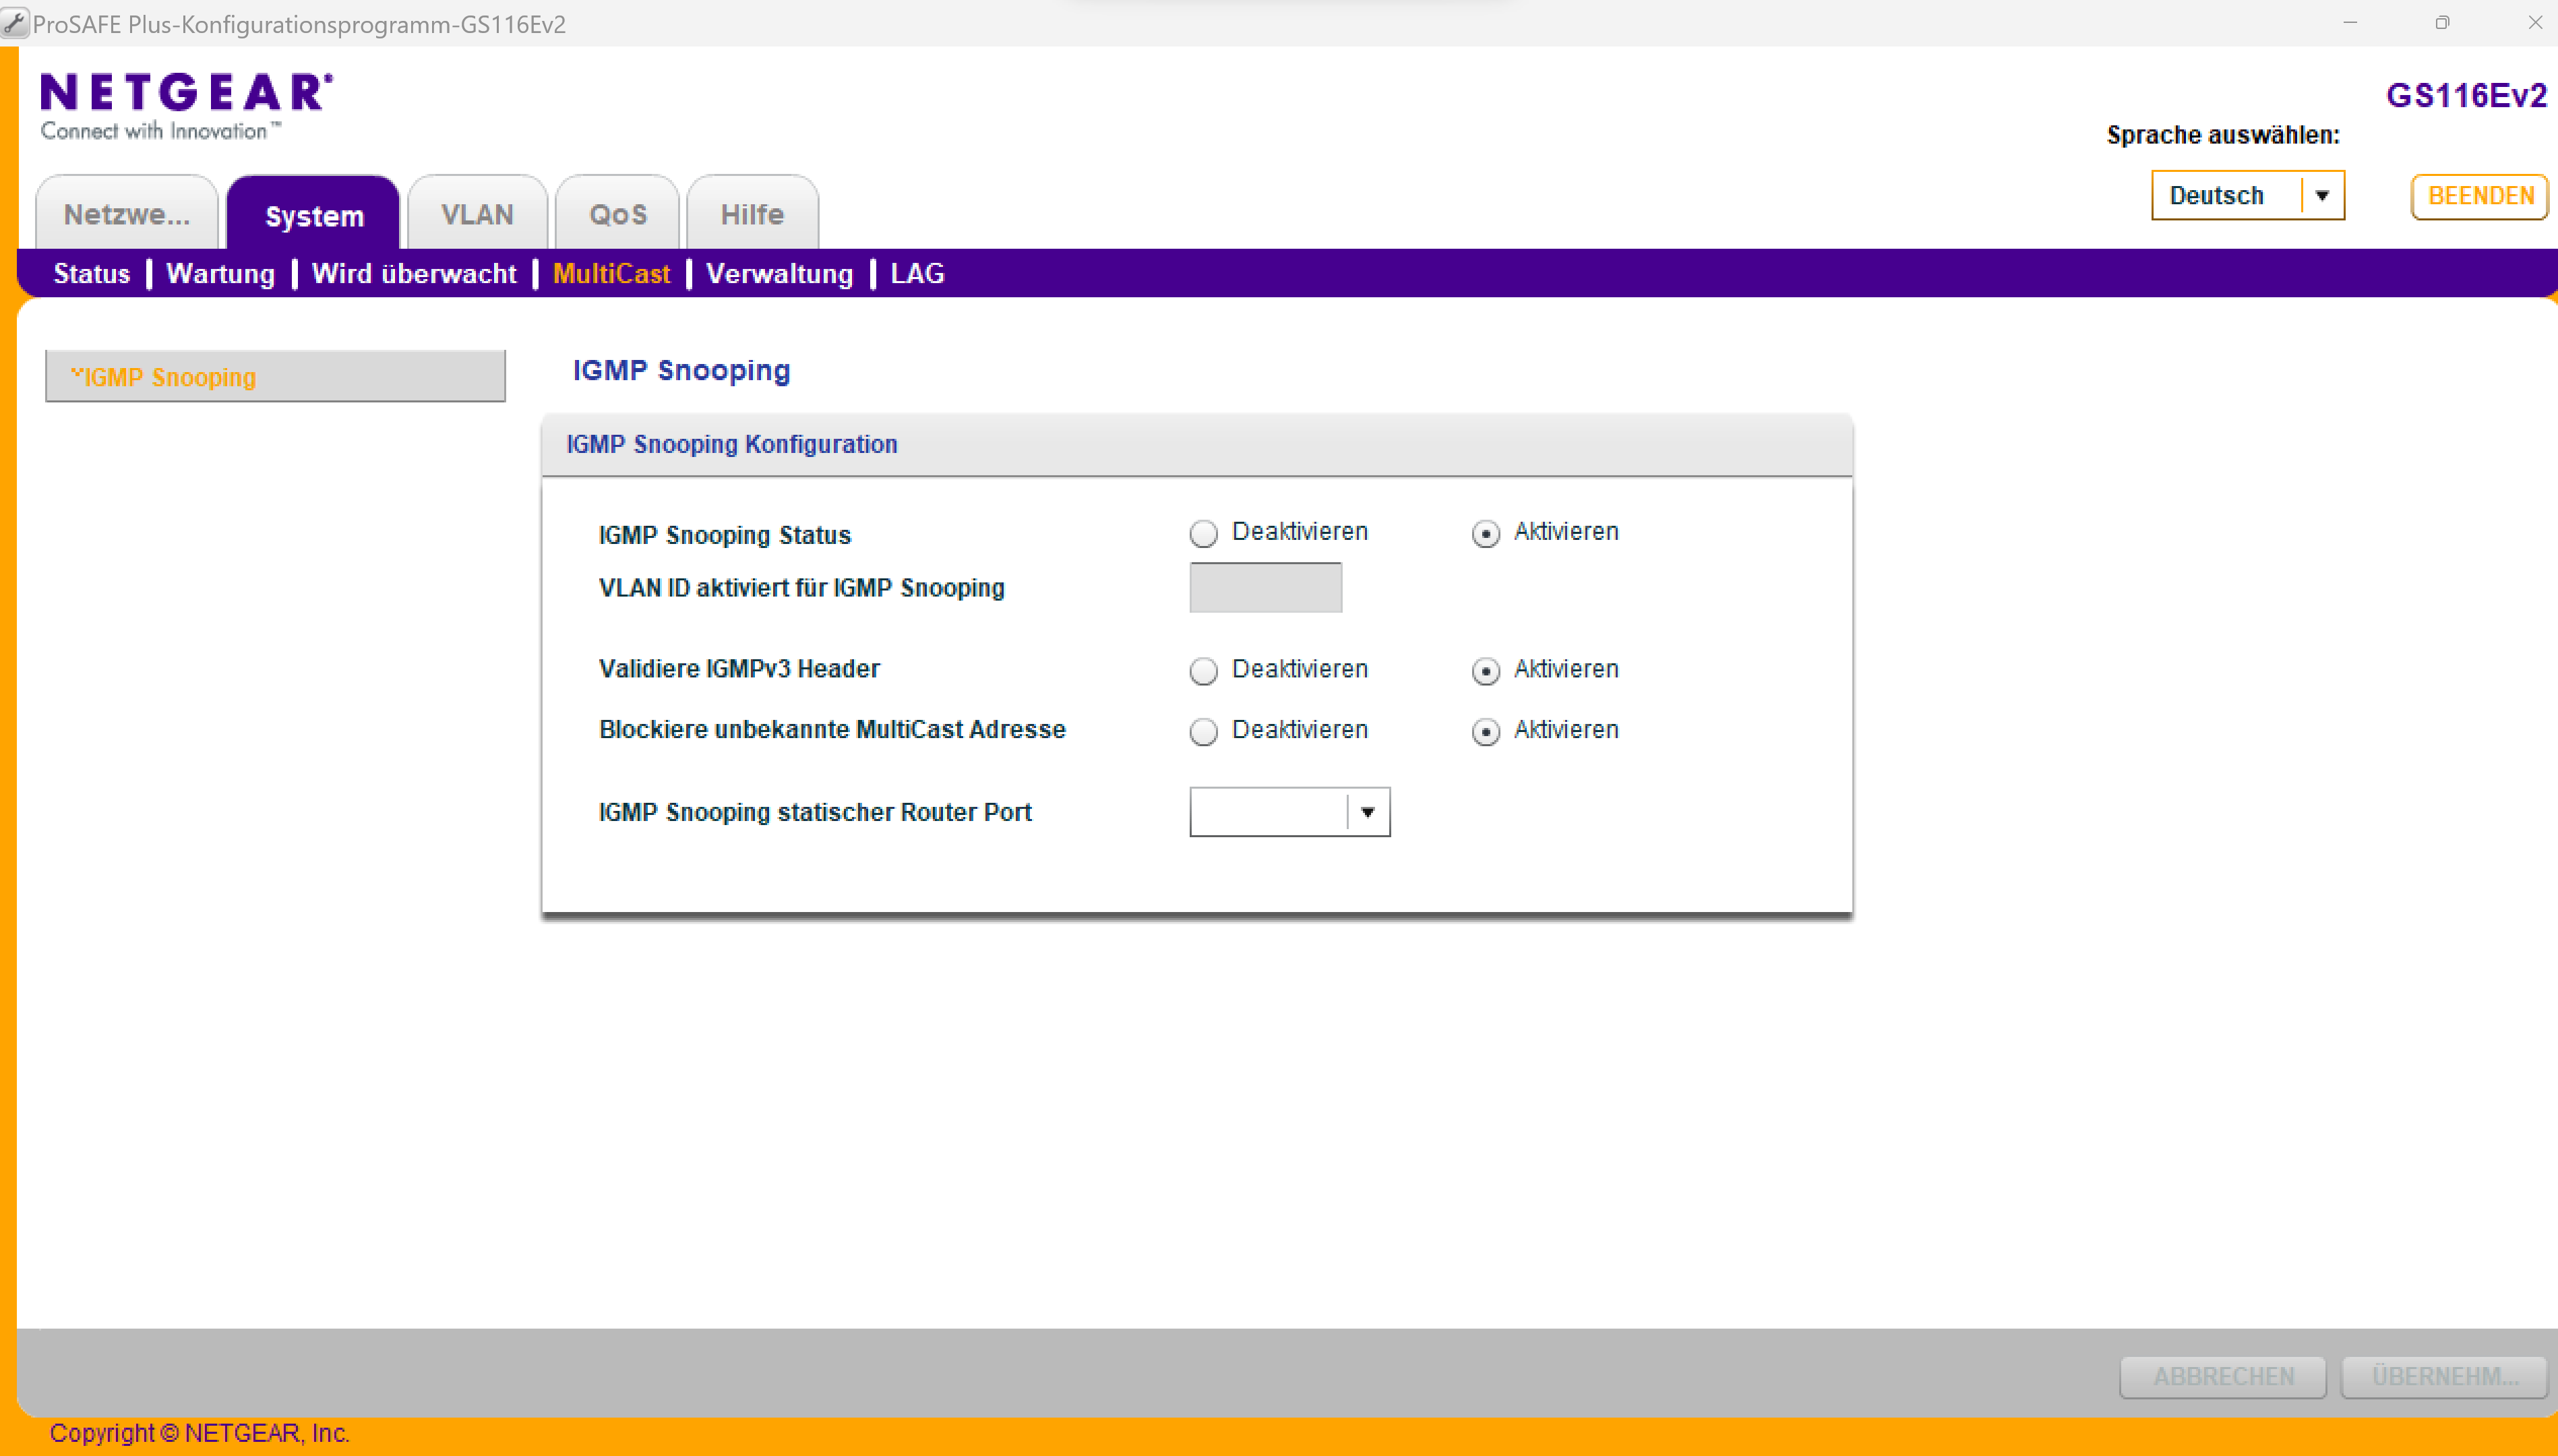Screen dimensions: 2558x1456
Task: Open the Wartung submenu
Action: pyautogui.click(x=220, y=274)
